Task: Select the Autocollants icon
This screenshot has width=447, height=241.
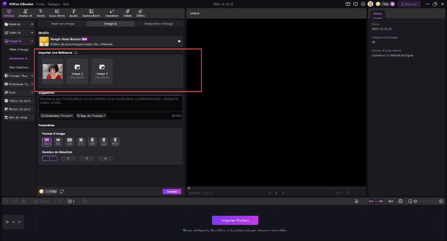Action: click(93, 12)
